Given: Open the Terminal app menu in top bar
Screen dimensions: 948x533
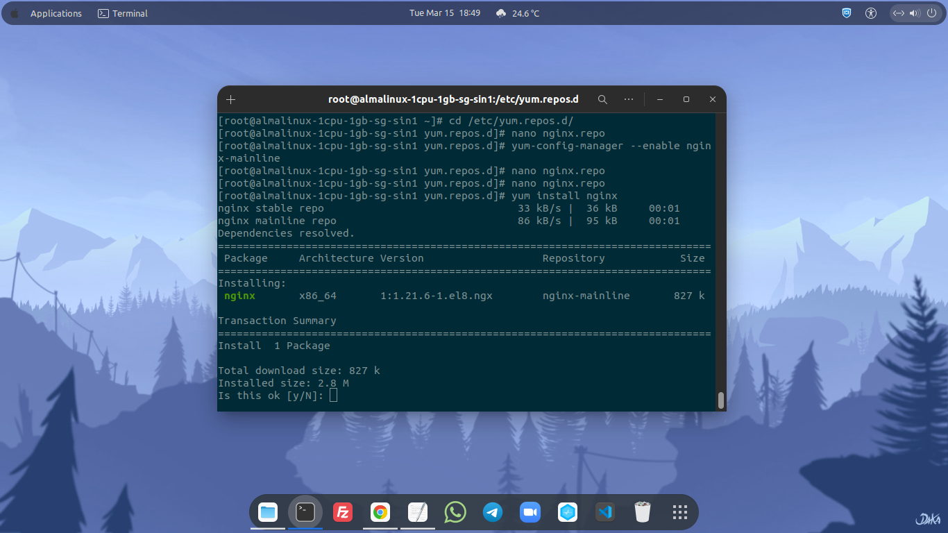Looking at the screenshot, I should click(x=123, y=13).
